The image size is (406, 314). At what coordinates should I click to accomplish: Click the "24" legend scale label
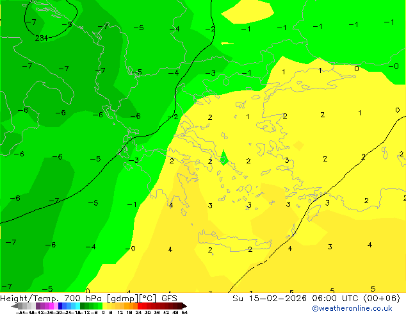138,312
